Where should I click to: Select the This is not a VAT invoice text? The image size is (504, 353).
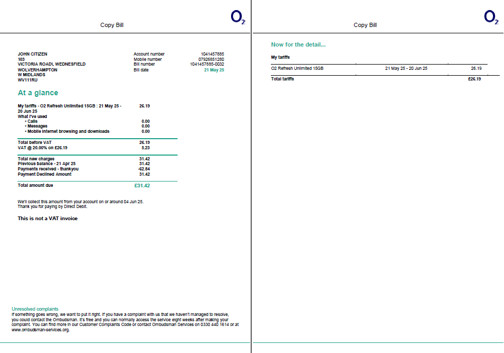pyautogui.click(x=47, y=218)
